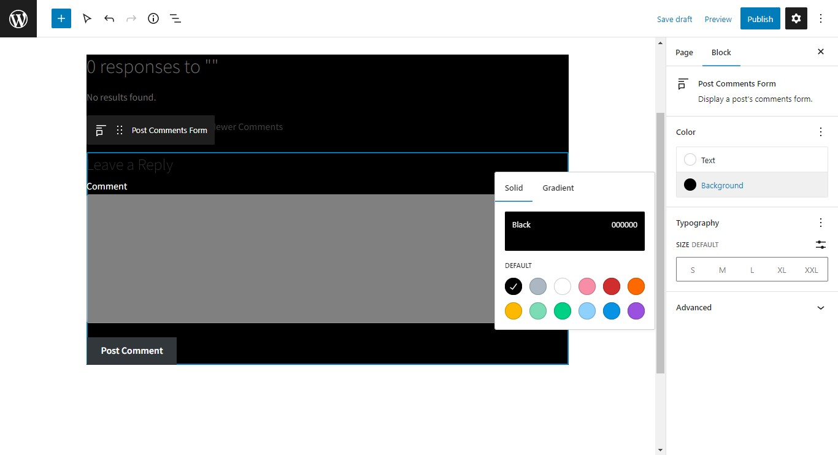838x455 pixels.
Task: Choose the red color swatch
Action: (612, 286)
